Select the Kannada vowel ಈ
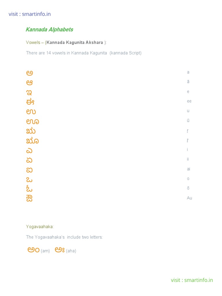The image size is (222, 296). click(x=30, y=102)
